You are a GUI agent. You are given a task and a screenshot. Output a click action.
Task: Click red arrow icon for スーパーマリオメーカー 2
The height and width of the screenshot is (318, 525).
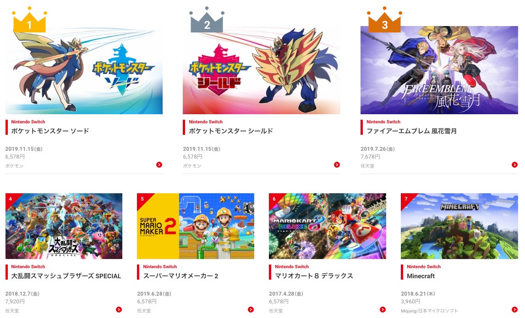(251, 310)
